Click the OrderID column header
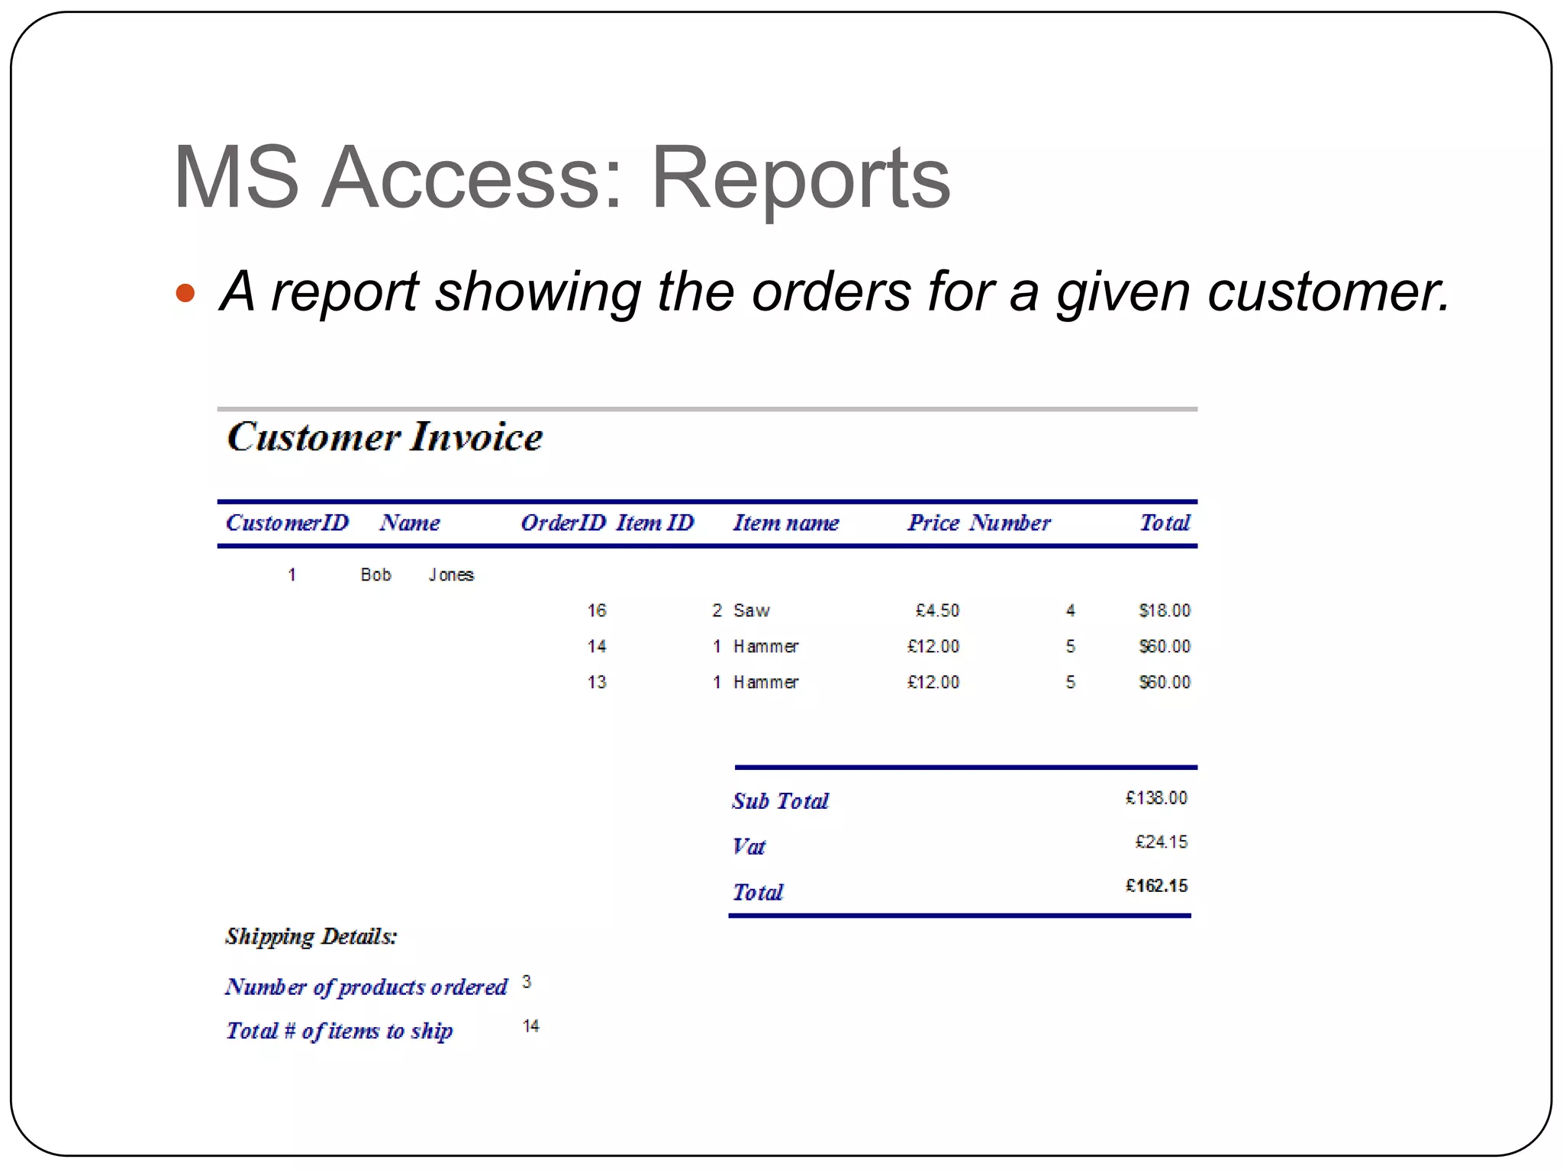This screenshot has width=1563, height=1172. point(563,523)
